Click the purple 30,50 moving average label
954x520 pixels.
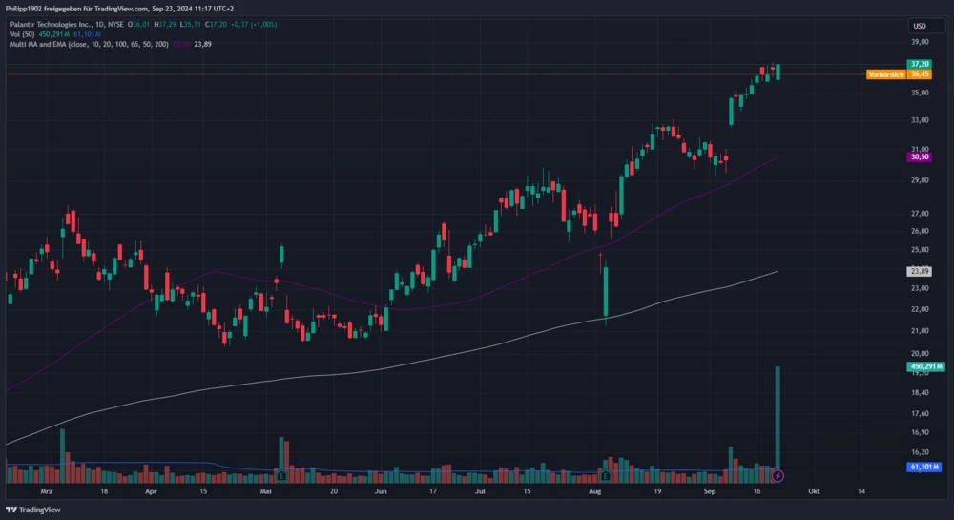pyautogui.click(x=920, y=158)
